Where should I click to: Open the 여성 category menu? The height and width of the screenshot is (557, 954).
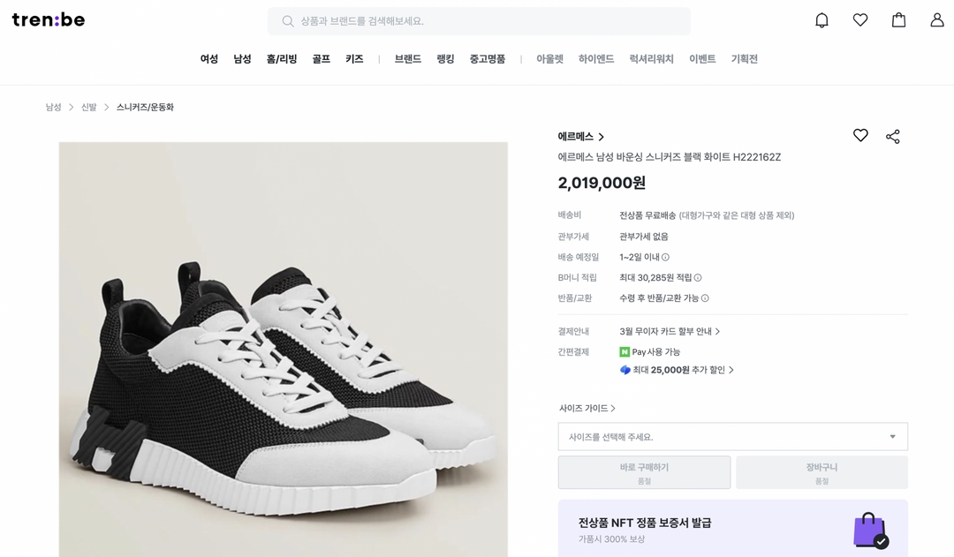209,59
